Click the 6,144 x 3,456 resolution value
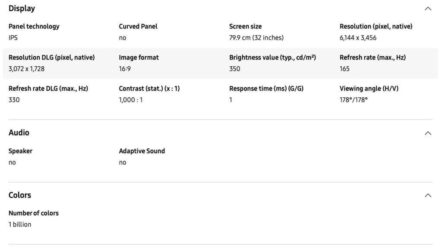 (358, 38)
